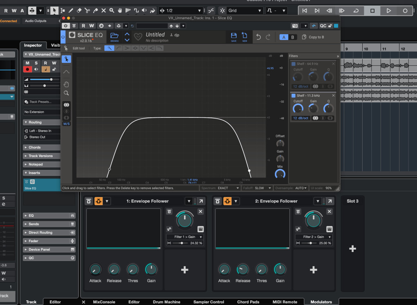Expand the Notepad inspector section
The image size is (417, 305).
[x=42, y=164]
